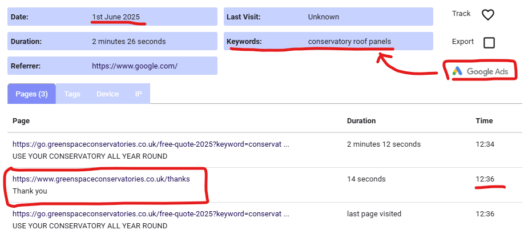Open the Pages (3) tab

point(32,94)
